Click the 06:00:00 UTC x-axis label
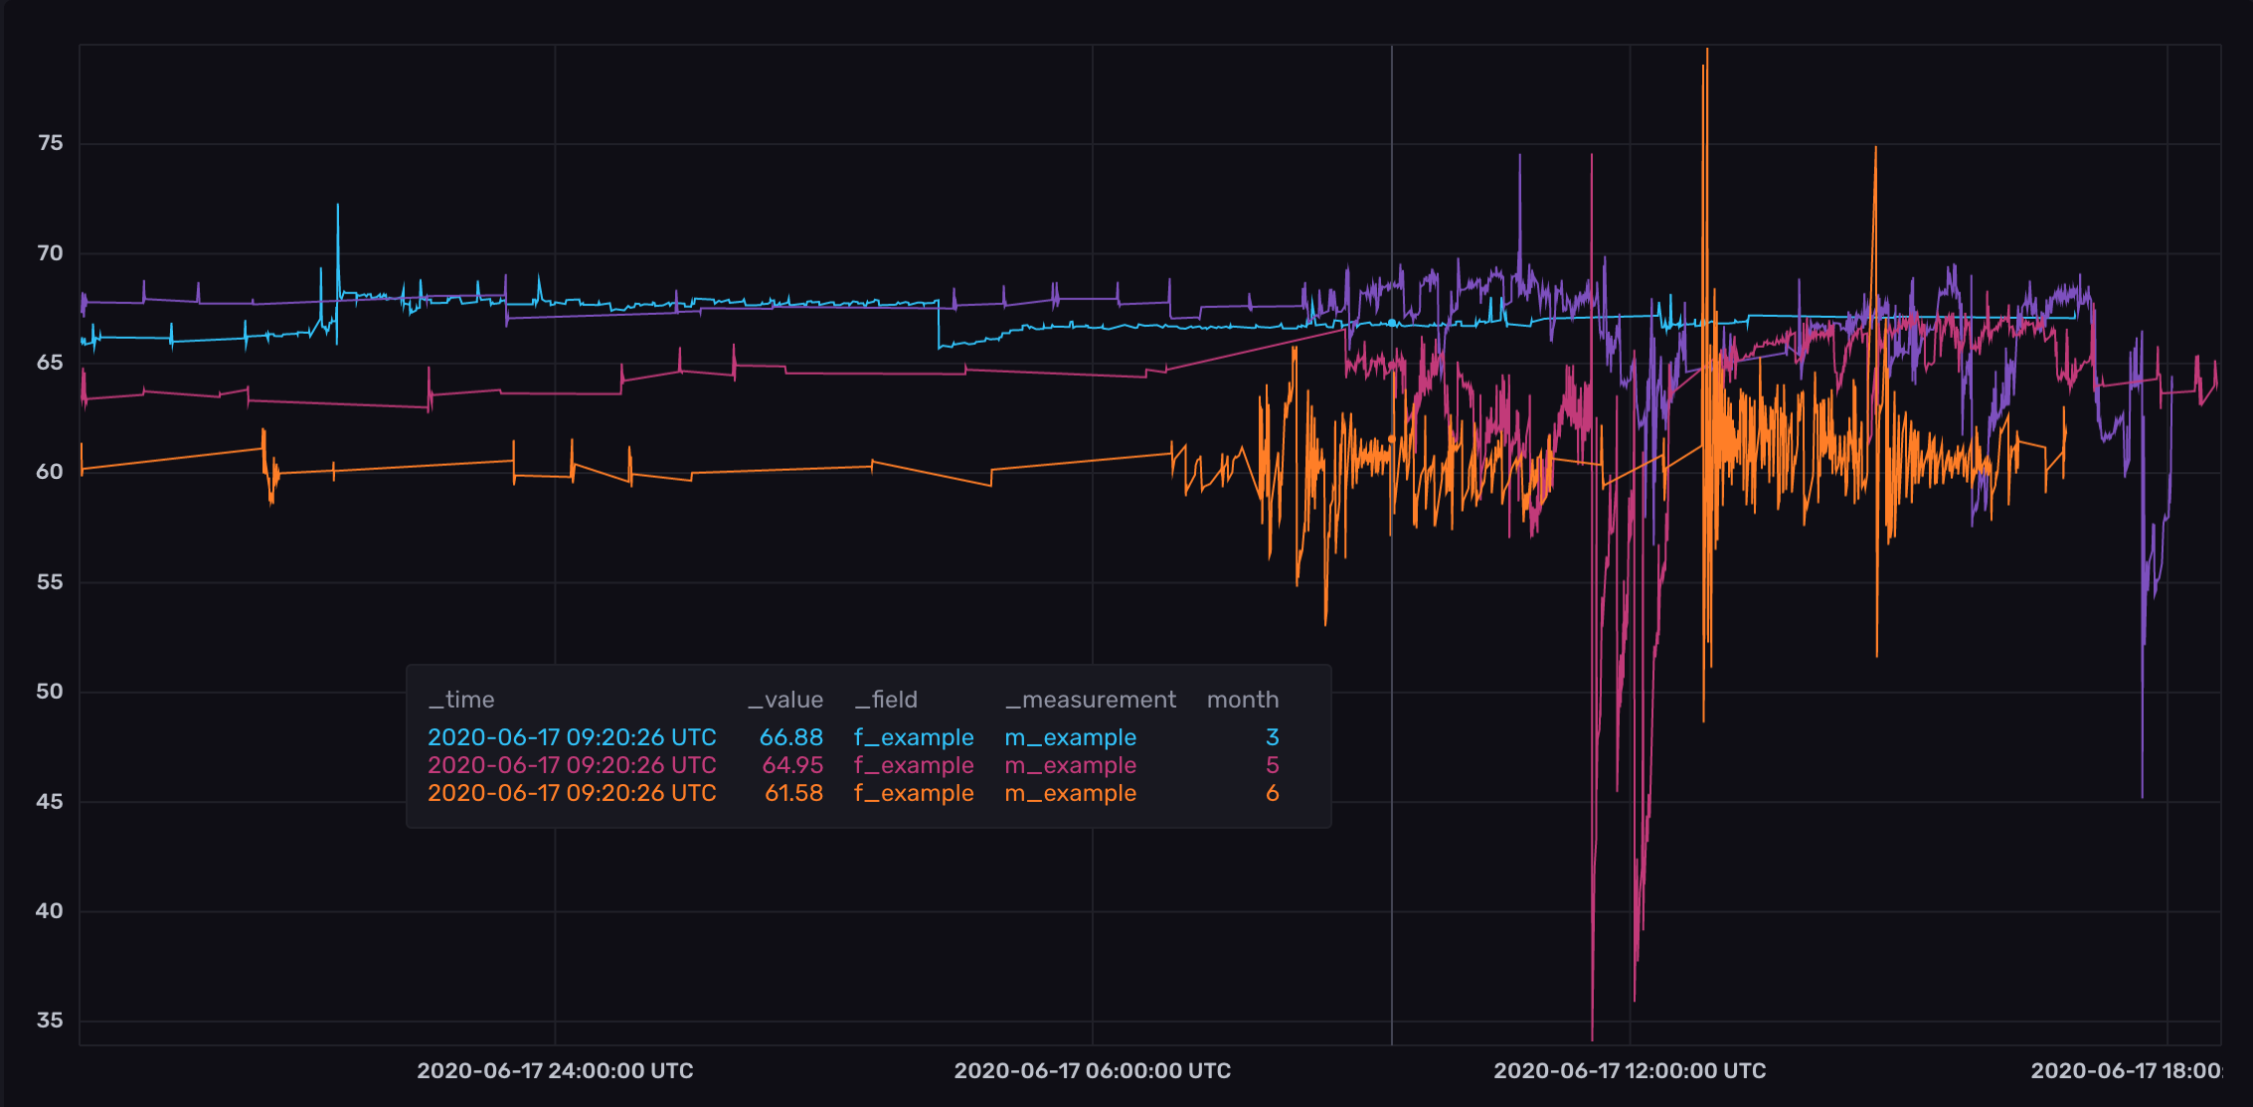 [1092, 1070]
